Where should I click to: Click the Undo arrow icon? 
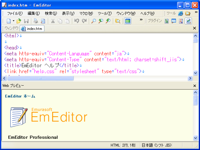tap(77, 21)
